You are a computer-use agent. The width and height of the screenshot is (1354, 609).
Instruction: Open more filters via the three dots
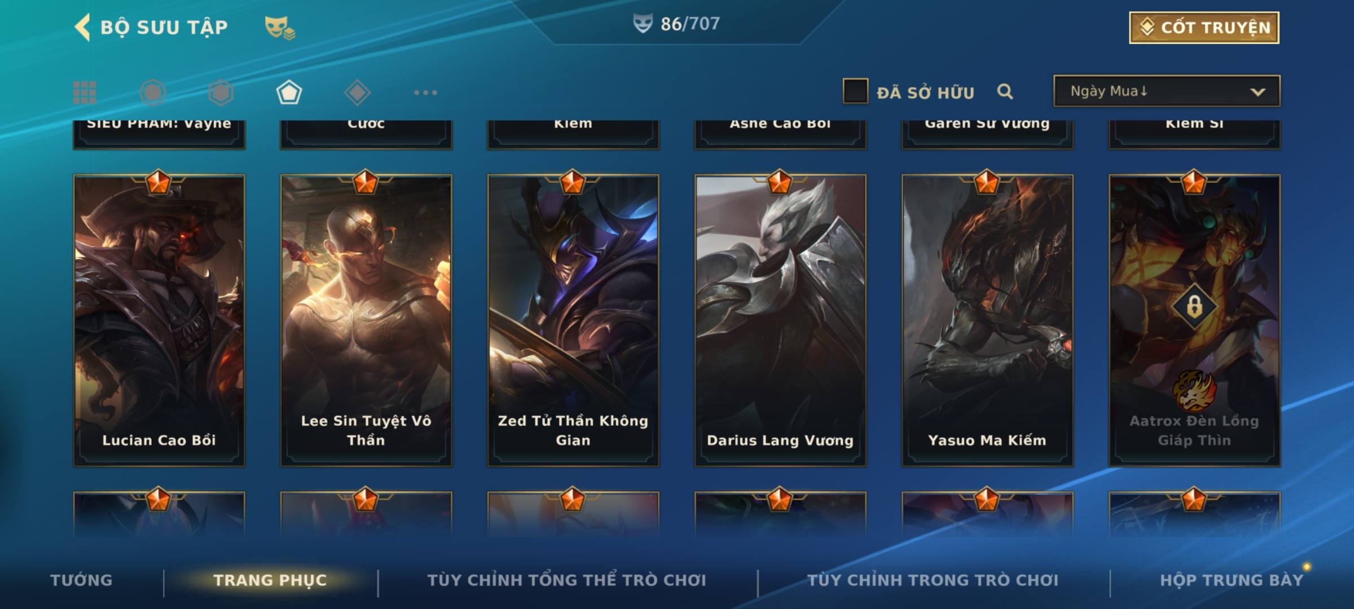[x=425, y=92]
